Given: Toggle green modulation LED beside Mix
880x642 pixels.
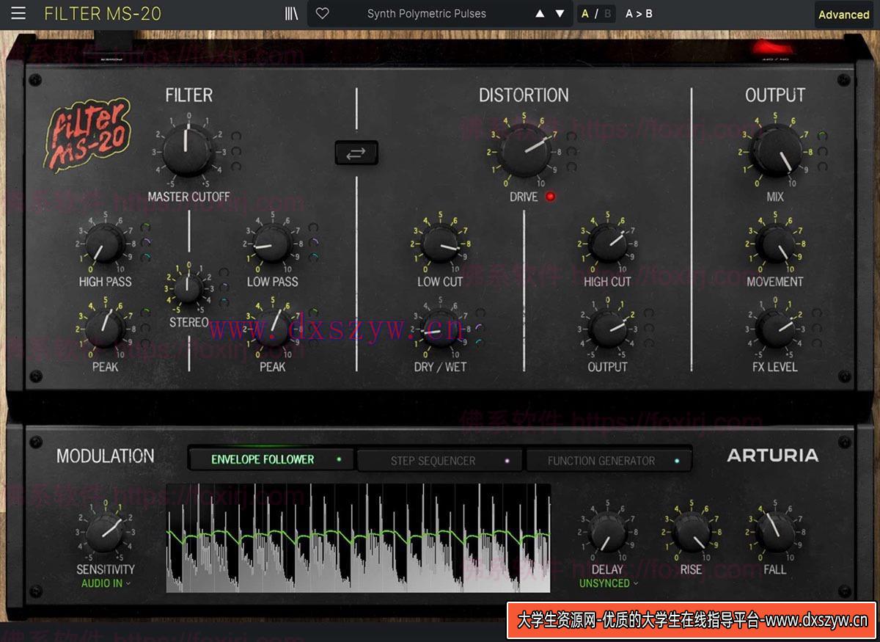Looking at the screenshot, I should pyautogui.click(x=823, y=136).
